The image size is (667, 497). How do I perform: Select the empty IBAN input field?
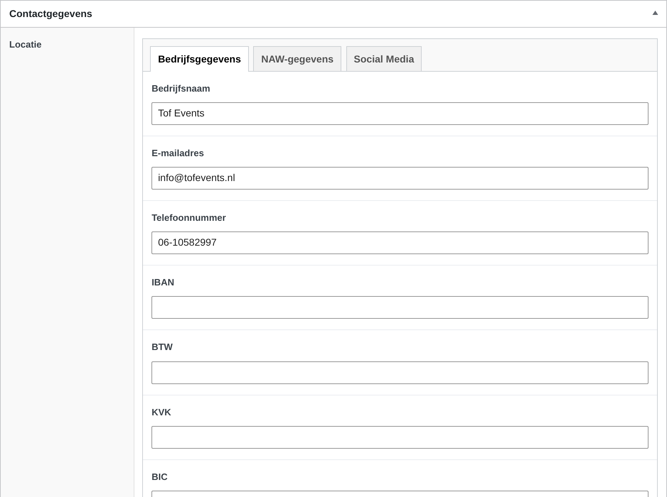click(x=400, y=307)
